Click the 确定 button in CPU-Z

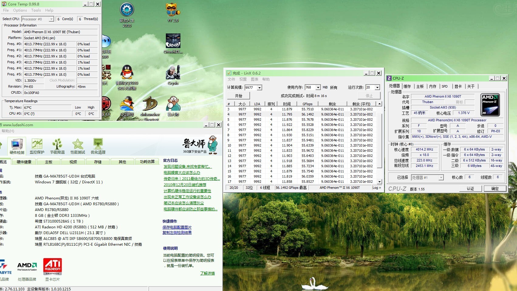click(495, 189)
